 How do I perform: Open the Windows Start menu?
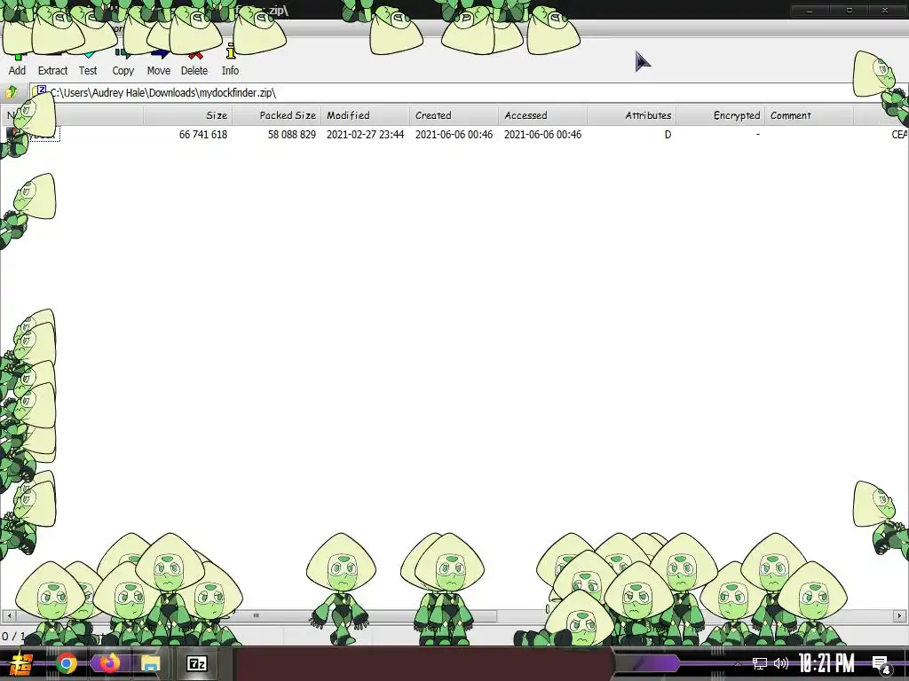point(21,663)
